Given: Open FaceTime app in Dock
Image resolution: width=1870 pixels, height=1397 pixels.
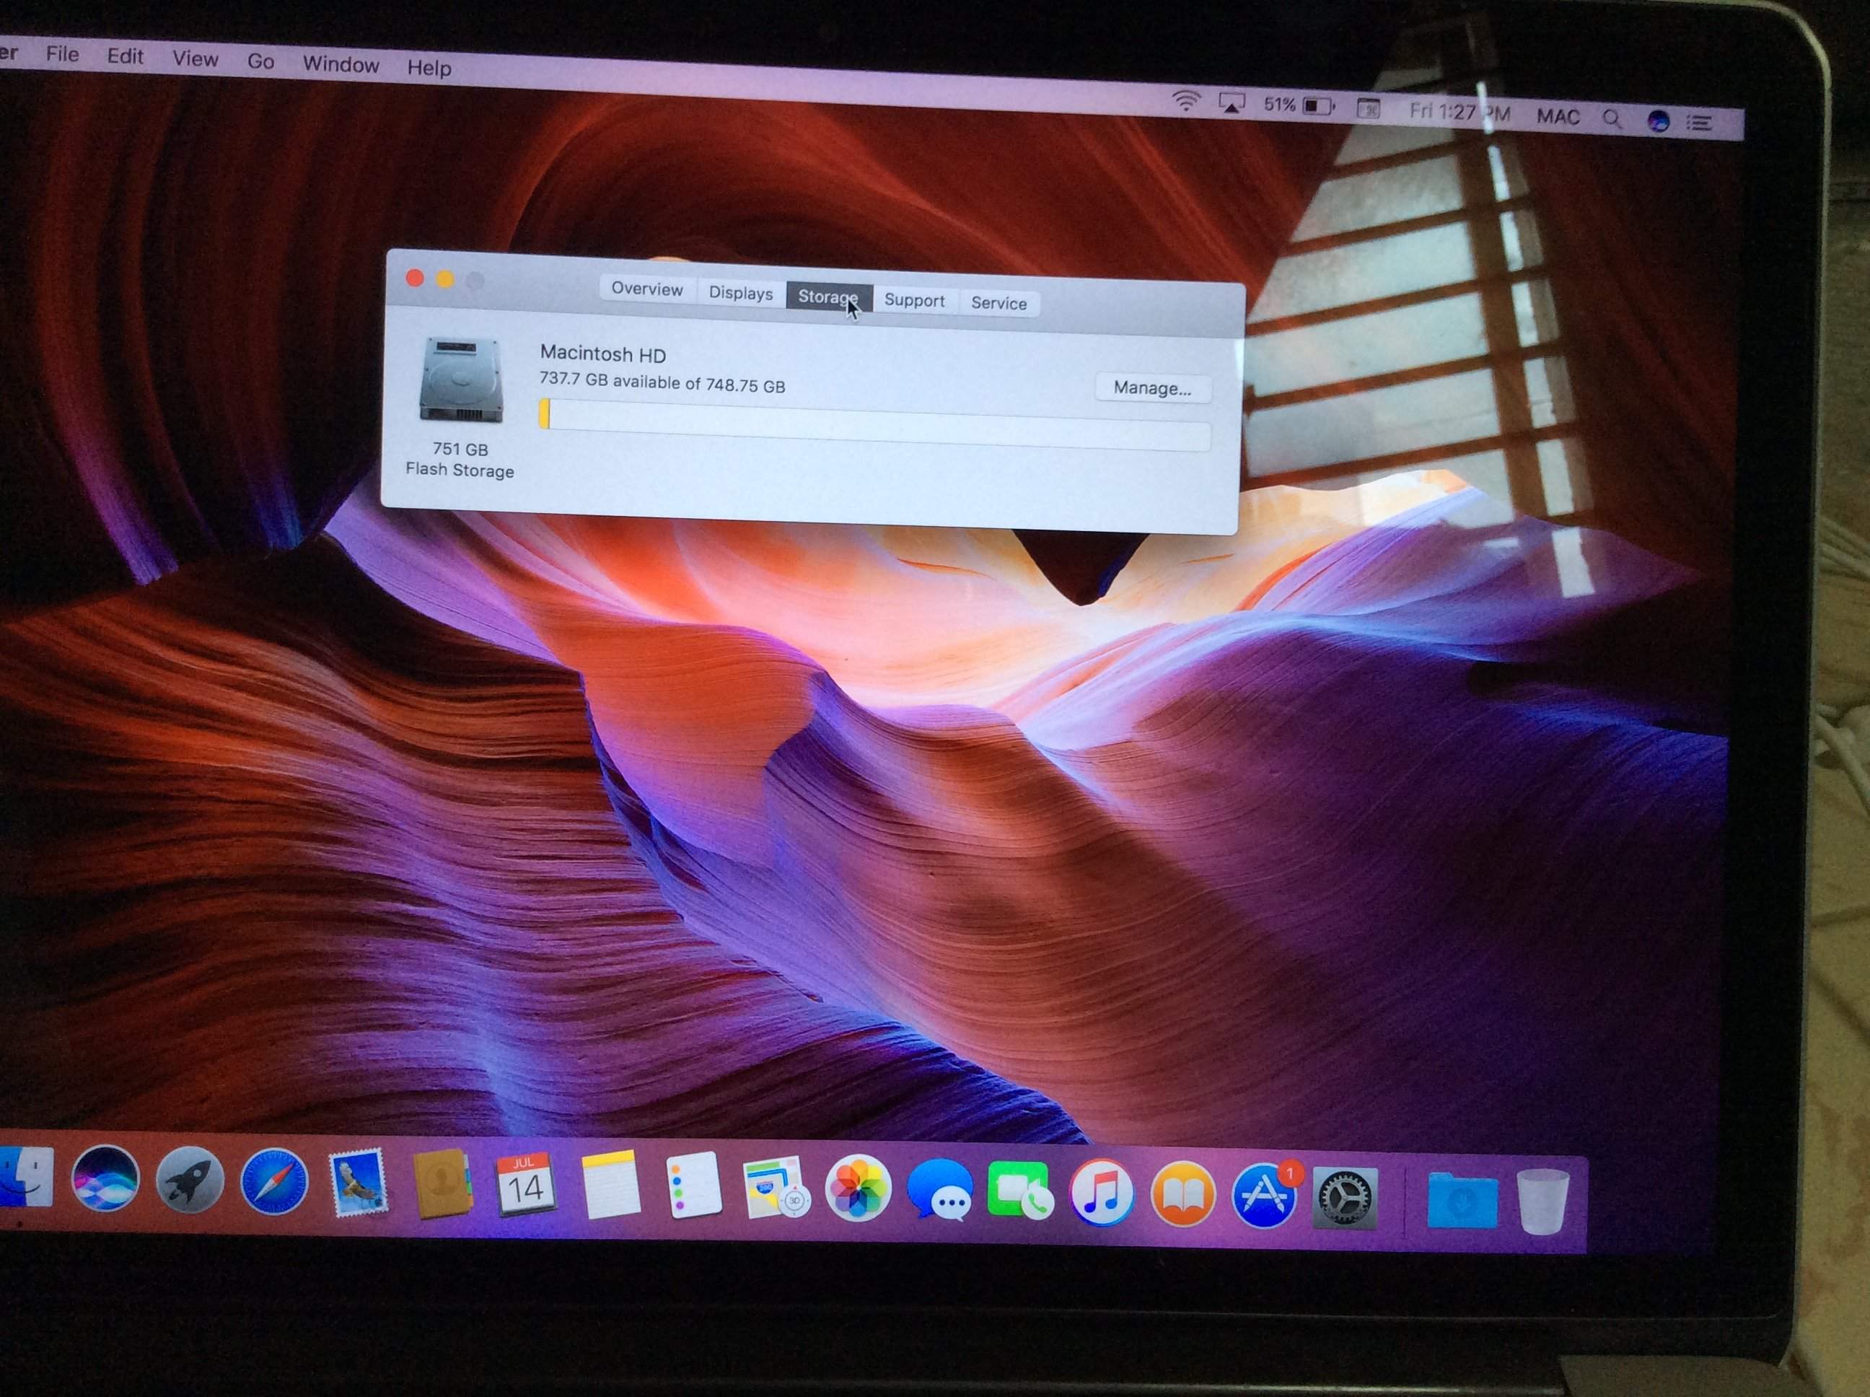Looking at the screenshot, I should (x=1020, y=1191).
